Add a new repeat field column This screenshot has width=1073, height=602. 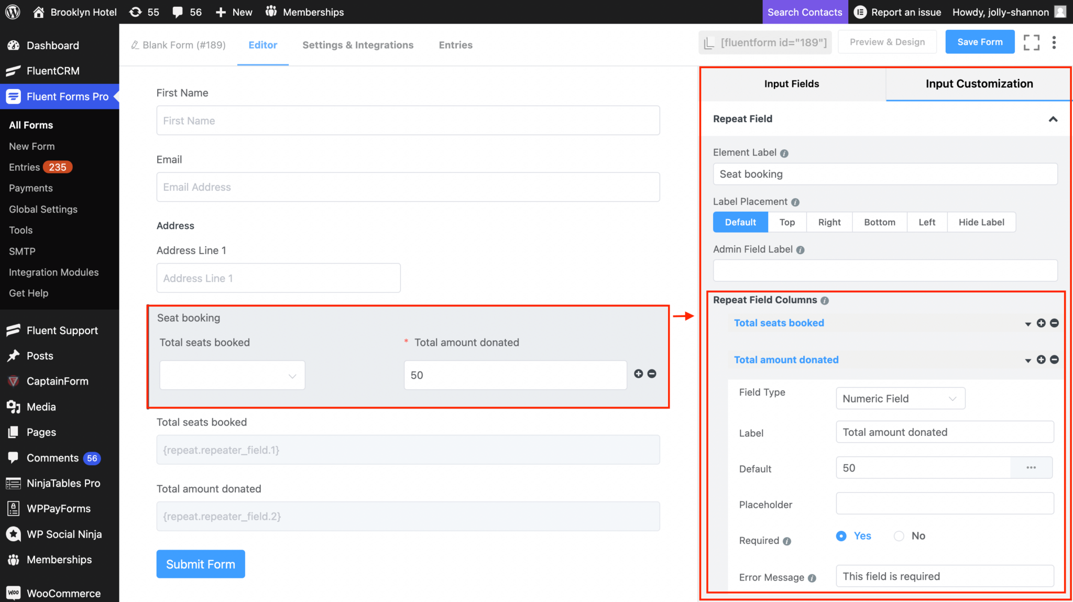click(x=1041, y=323)
